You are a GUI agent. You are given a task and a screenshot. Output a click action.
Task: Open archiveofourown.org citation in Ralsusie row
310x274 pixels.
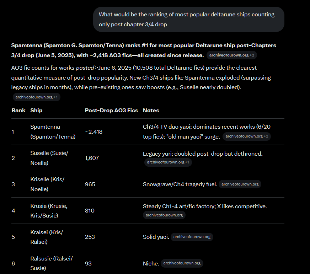(x=182, y=263)
